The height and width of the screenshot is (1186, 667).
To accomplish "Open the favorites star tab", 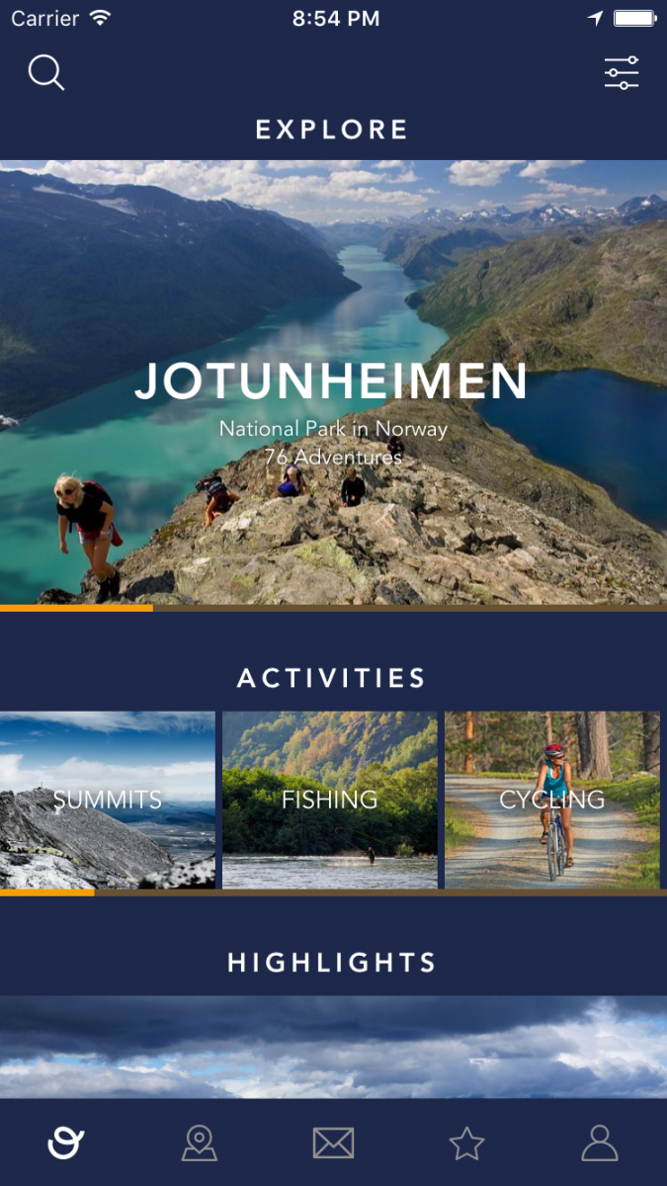I will pyautogui.click(x=466, y=1144).
